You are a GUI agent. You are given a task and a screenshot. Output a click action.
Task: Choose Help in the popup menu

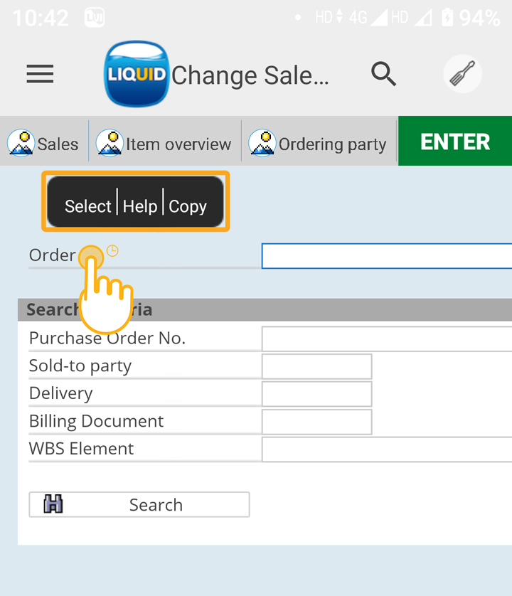(x=139, y=206)
